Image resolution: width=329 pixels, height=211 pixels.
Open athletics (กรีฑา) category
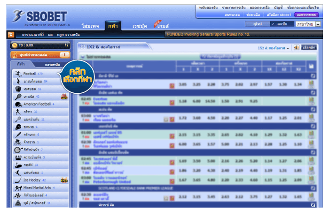41,112
